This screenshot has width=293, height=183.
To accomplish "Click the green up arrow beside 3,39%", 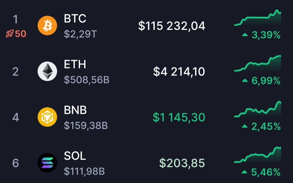I will click(x=245, y=35).
